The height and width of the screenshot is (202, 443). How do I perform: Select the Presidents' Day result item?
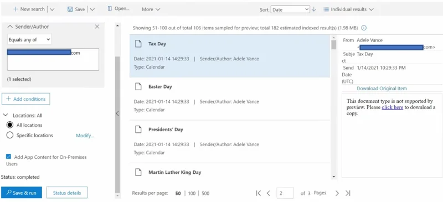pos(230,142)
